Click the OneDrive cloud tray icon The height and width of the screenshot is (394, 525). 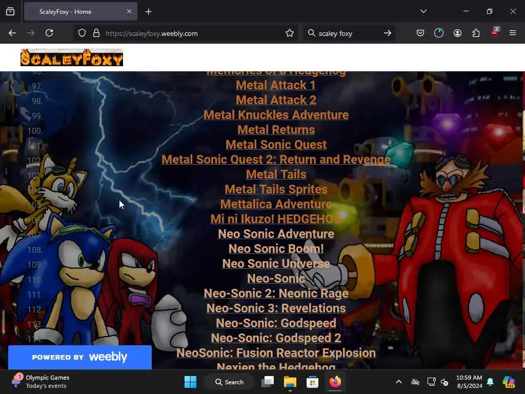tap(415, 382)
